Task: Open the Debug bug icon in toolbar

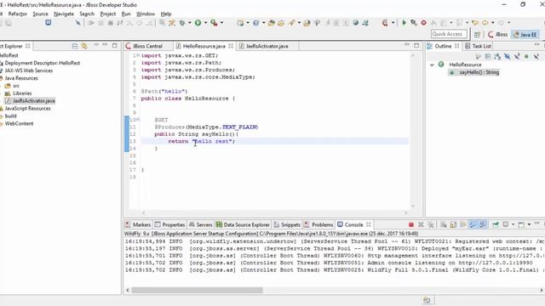Action: pyautogui.click(x=182, y=23)
